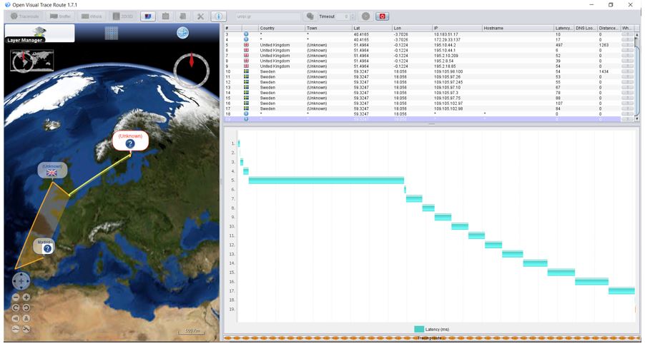Click the left-hand pitch control button
Screen dimensions: 645x346
16,318
